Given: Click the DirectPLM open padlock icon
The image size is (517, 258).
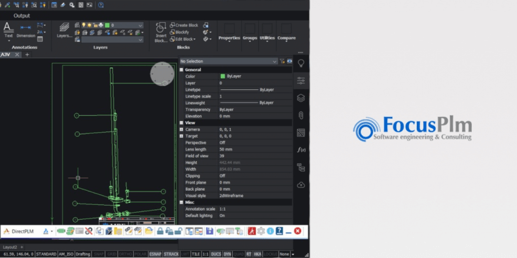Looking at the screenshot, I should (x=178, y=231).
